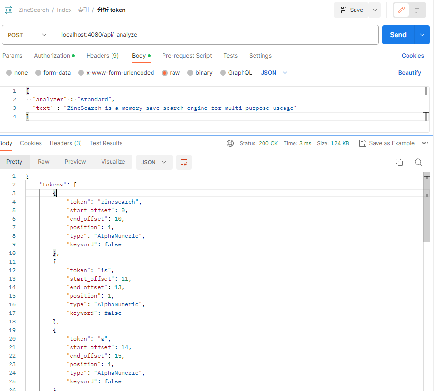Image resolution: width=437 pixels, height=391 pixels.
Task: Expand the Send options arrow
Action: [422, 35]
